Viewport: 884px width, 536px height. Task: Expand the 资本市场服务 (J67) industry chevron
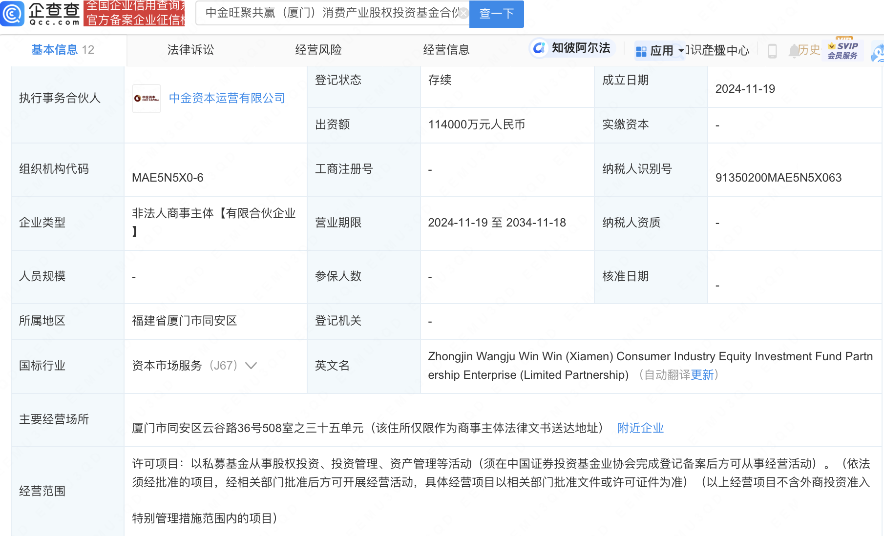(x=251, y=366)
